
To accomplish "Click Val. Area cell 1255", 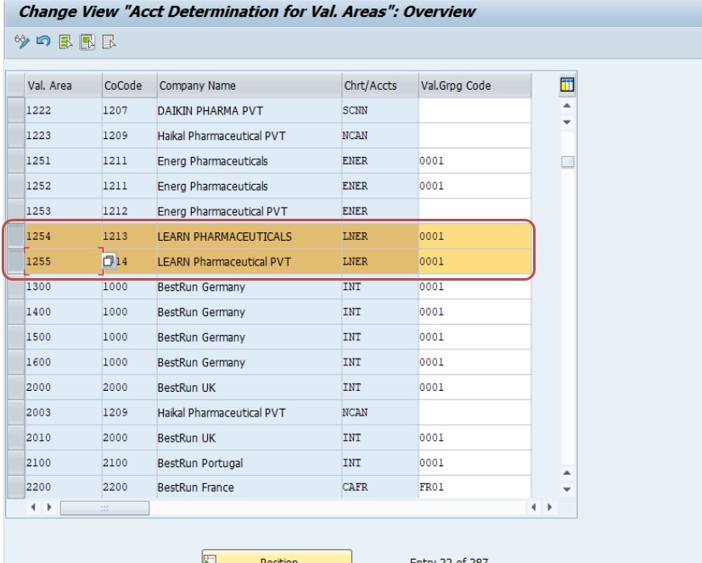I will tap(63, 261).
